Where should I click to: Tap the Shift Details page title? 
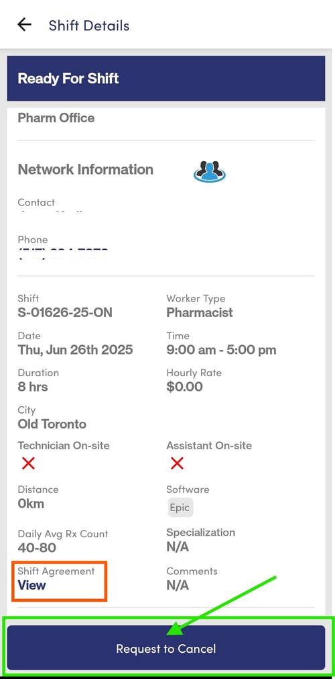click(x=89, y=26)
